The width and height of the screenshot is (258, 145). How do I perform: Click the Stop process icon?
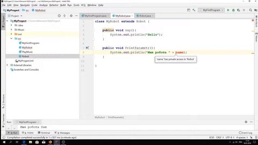pyautogui.click(x=244, y=10)
